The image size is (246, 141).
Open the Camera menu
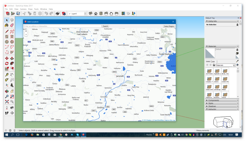click(x=23, y=9)
